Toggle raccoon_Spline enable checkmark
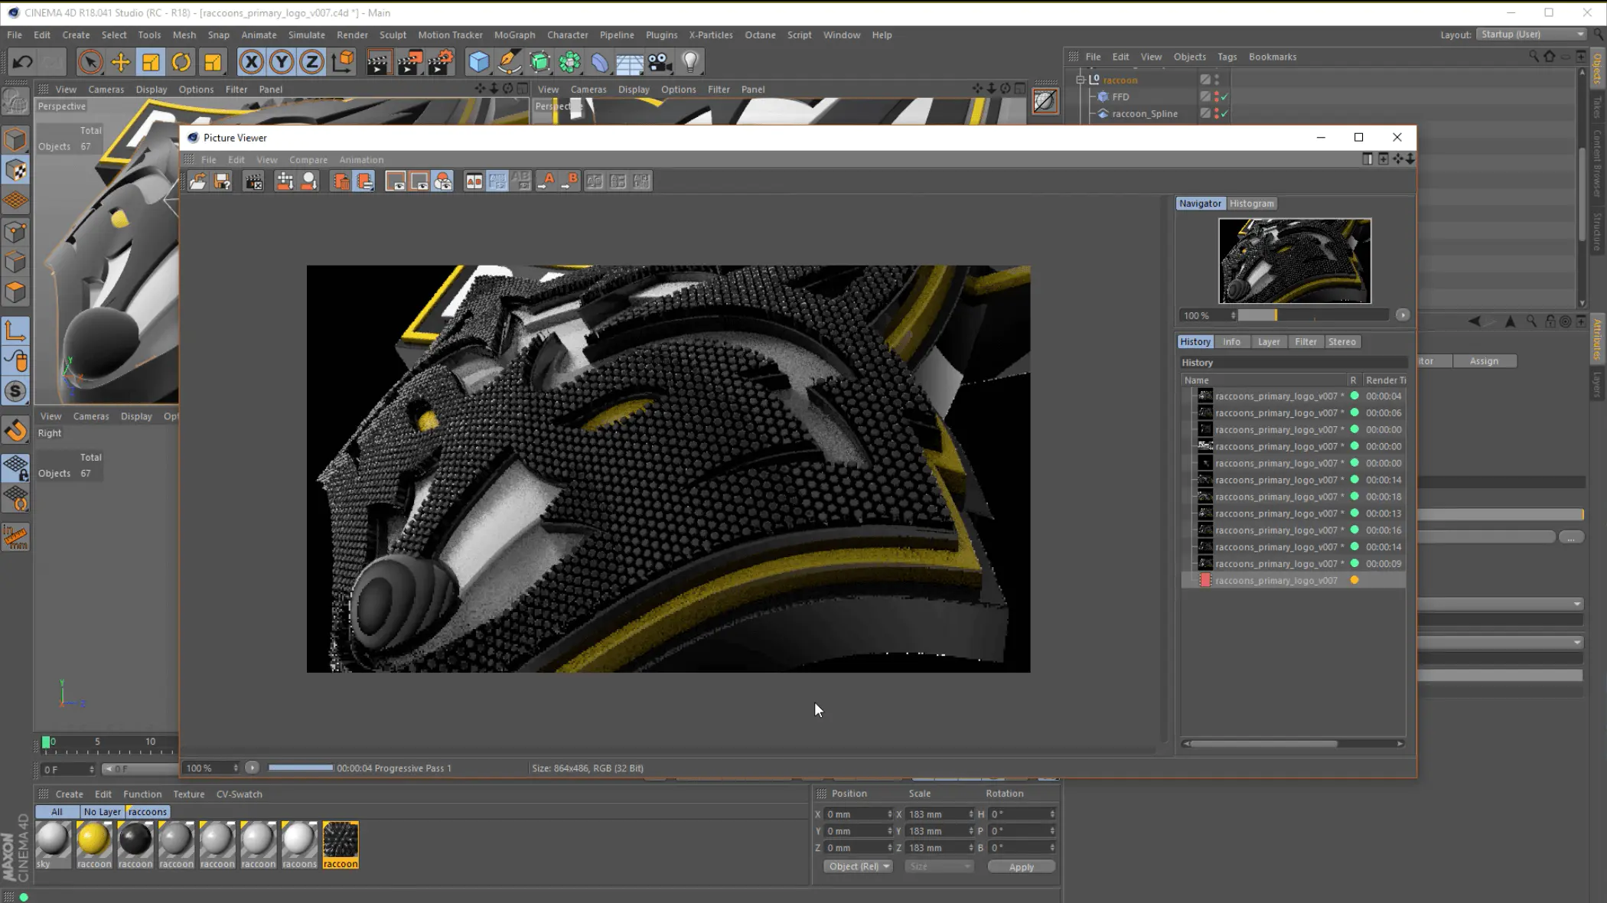This screenshot has width=1607, height=903. 1225,114
